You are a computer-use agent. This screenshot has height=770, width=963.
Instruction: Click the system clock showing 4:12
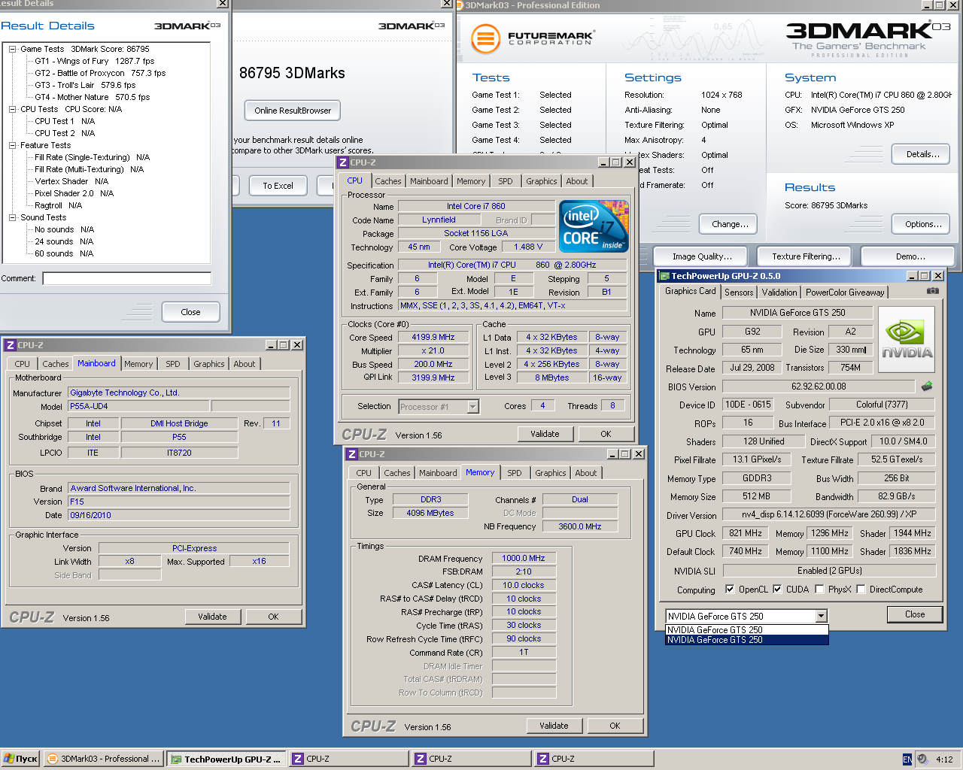(x=944, y=759)
